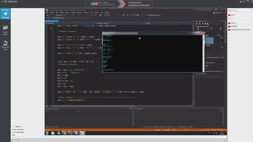Open the 'Сборка' menu in Visual Studio
The height and width of the screenshot is (142, 253).
click(67, 13)
